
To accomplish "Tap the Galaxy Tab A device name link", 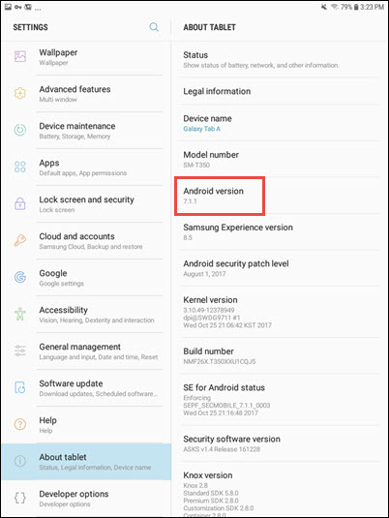I will pyautogui.click(x=202, y=129).
